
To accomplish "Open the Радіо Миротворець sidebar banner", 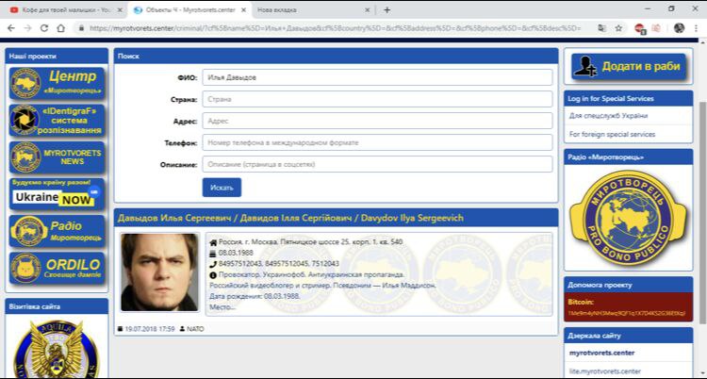I will [x=57, y=231].
